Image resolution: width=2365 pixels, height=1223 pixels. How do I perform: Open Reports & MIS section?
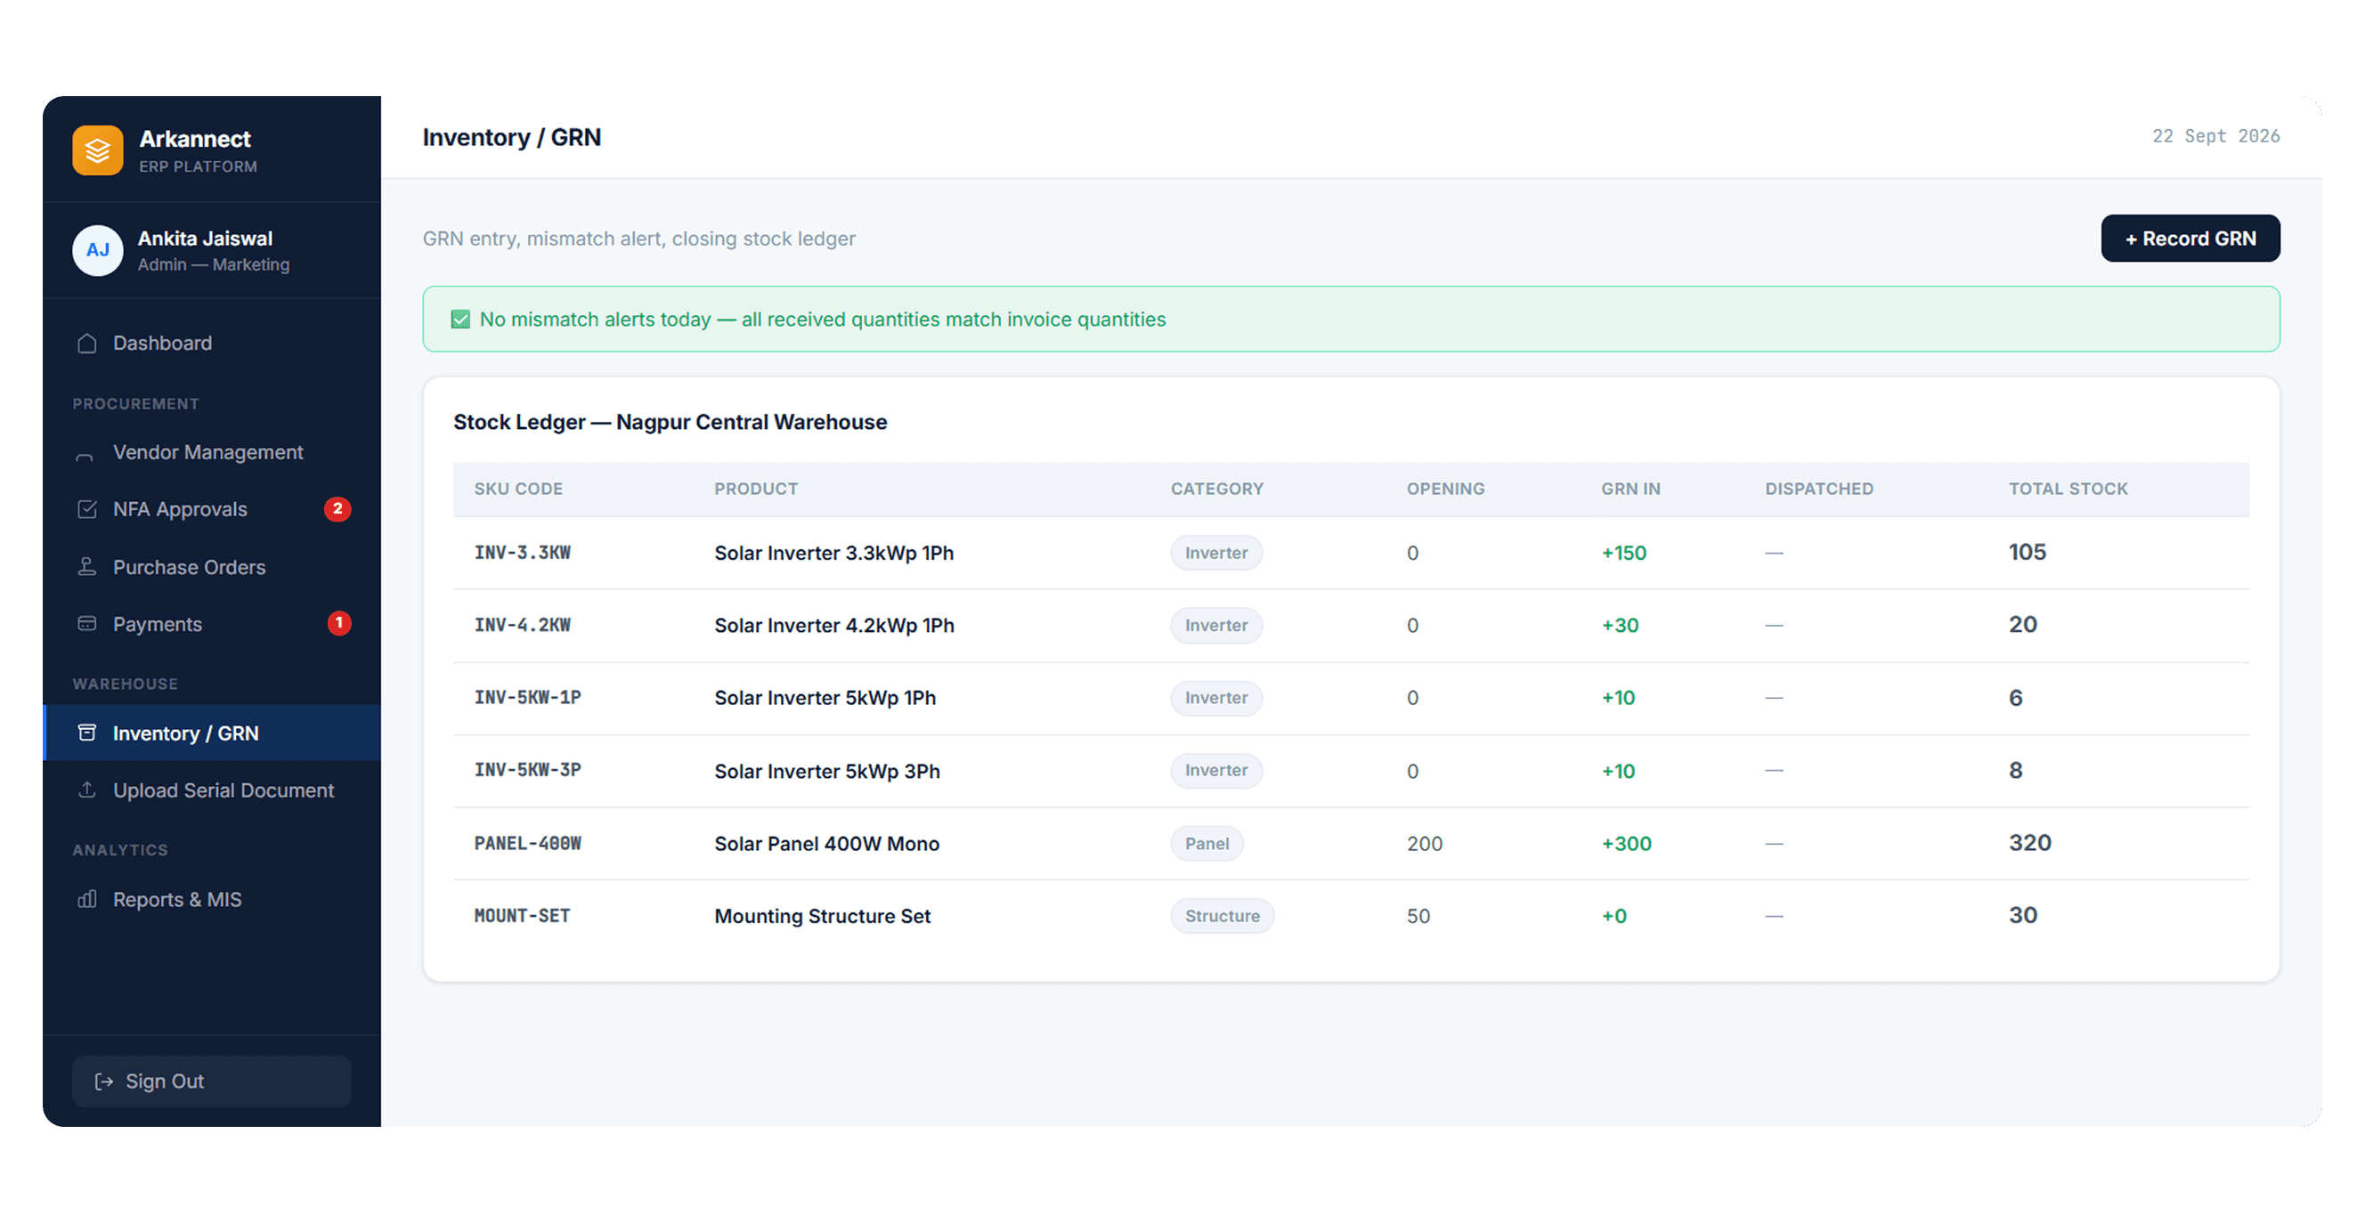tap(212, 899)
